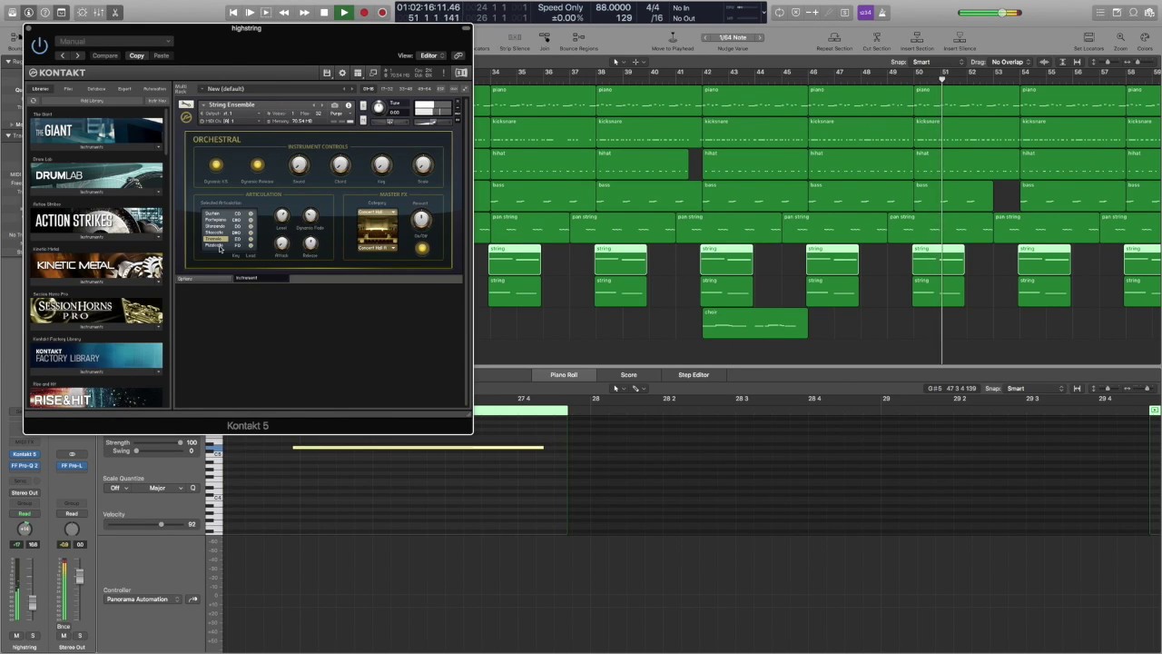Open Kontakt Files tab
1162x654 pixels.
pos(68,89)
